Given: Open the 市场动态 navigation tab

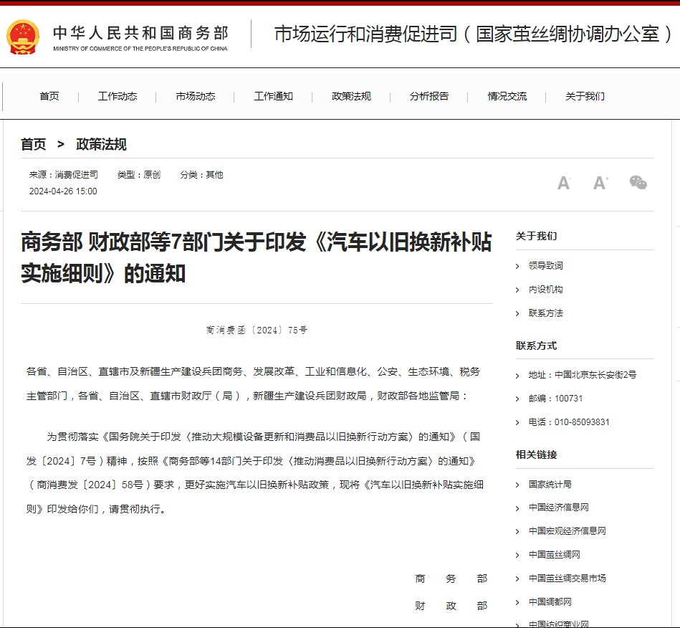Looking at the screenshot, I should pos(196,96).
